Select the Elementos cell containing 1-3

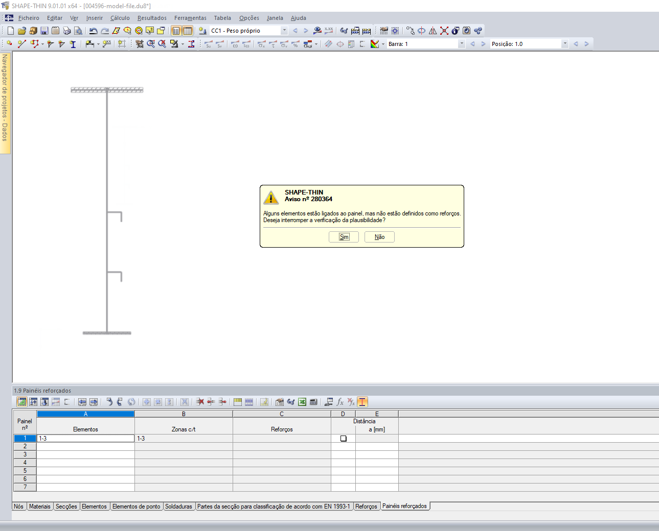click(85, 439)
